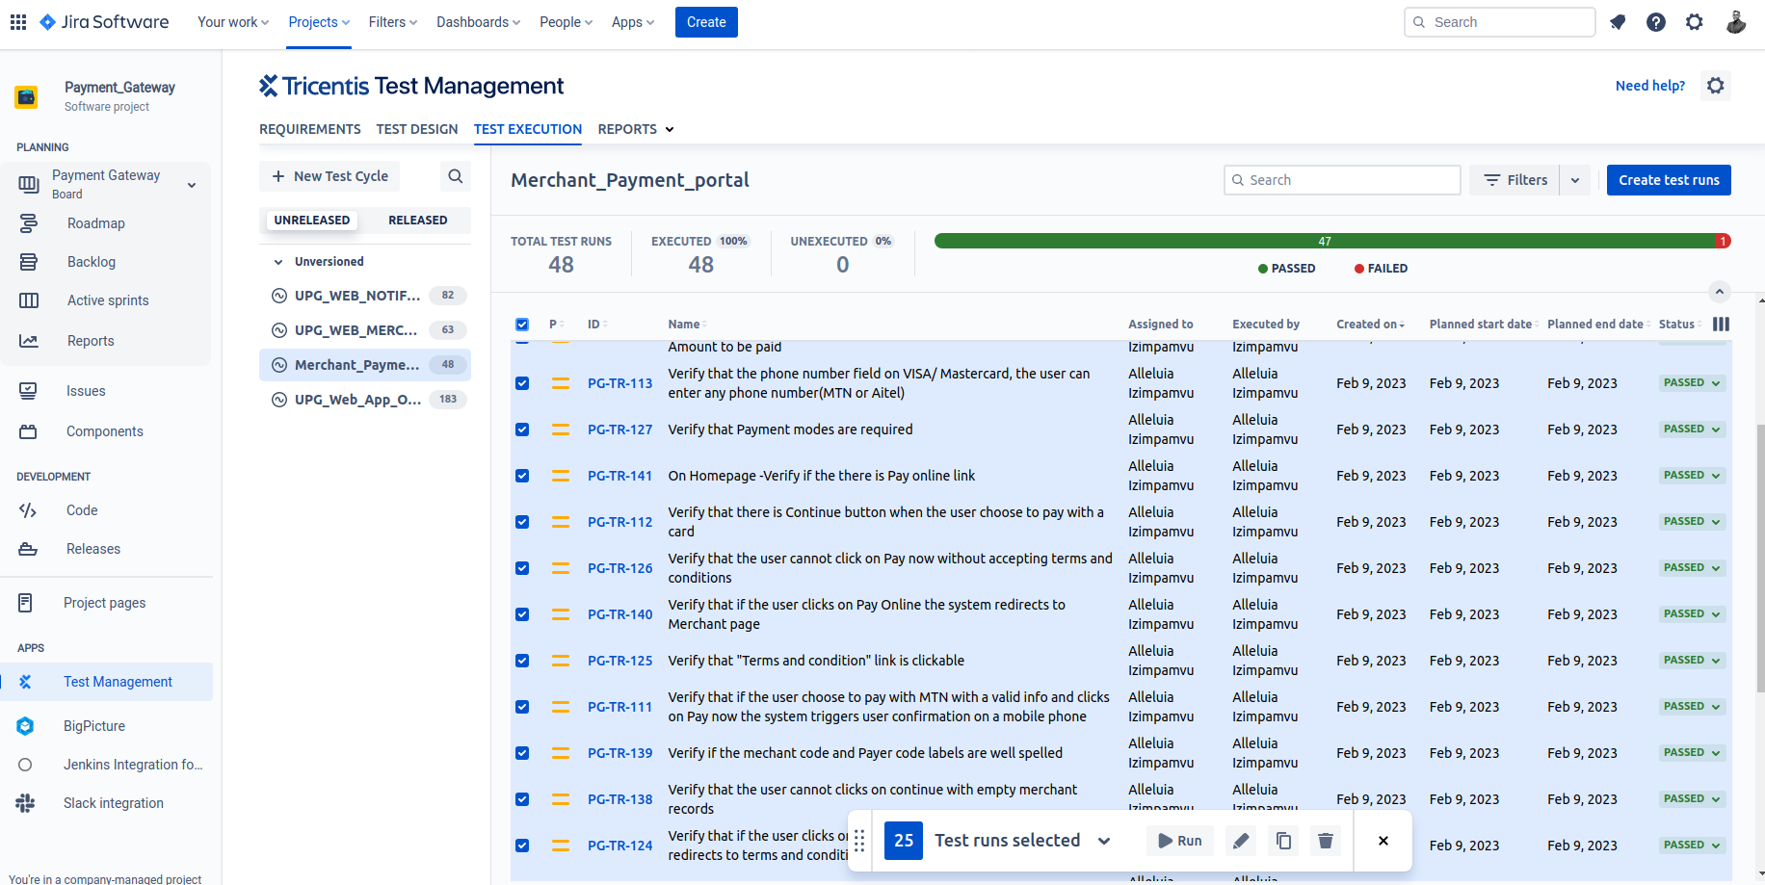Click the Create button
Image resolution: width=1765 pixels, height=885 pixels.
point(706,22)
